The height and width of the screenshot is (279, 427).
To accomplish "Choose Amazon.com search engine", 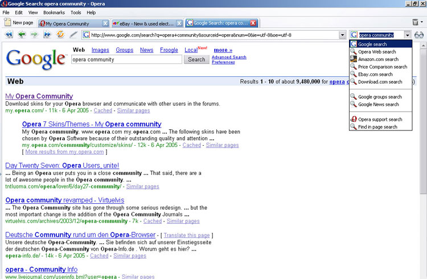I will [381, 59].
